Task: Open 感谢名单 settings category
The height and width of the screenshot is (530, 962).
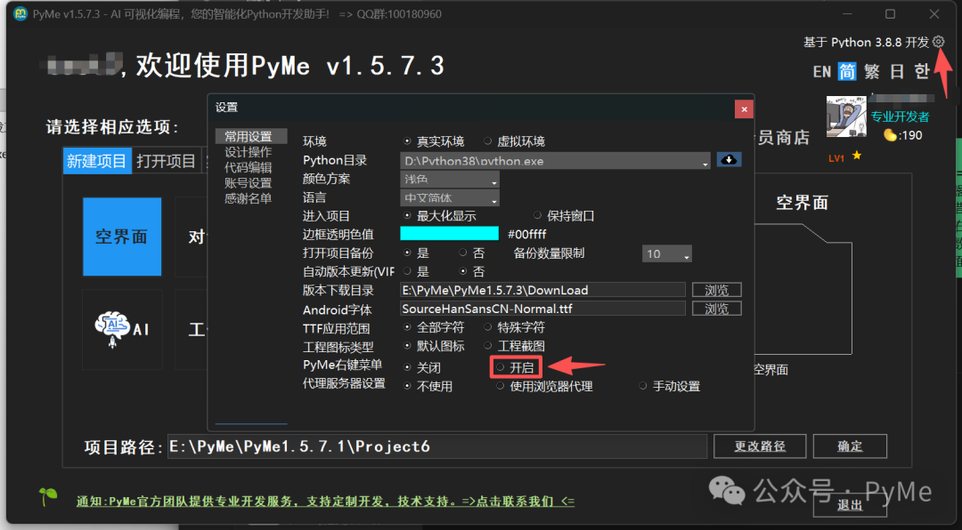Action: [248, 198]
